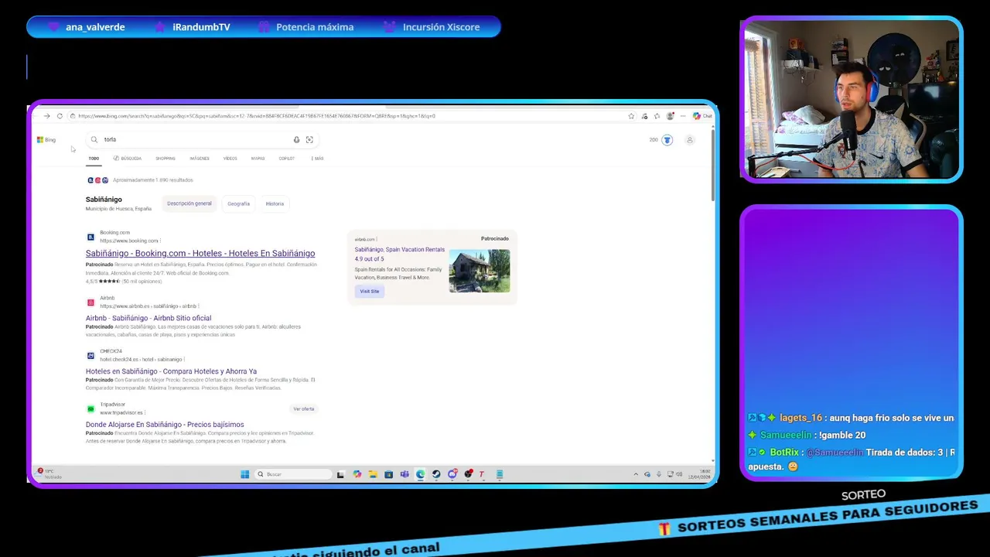Open the Windows Start menu

(244, 474)
